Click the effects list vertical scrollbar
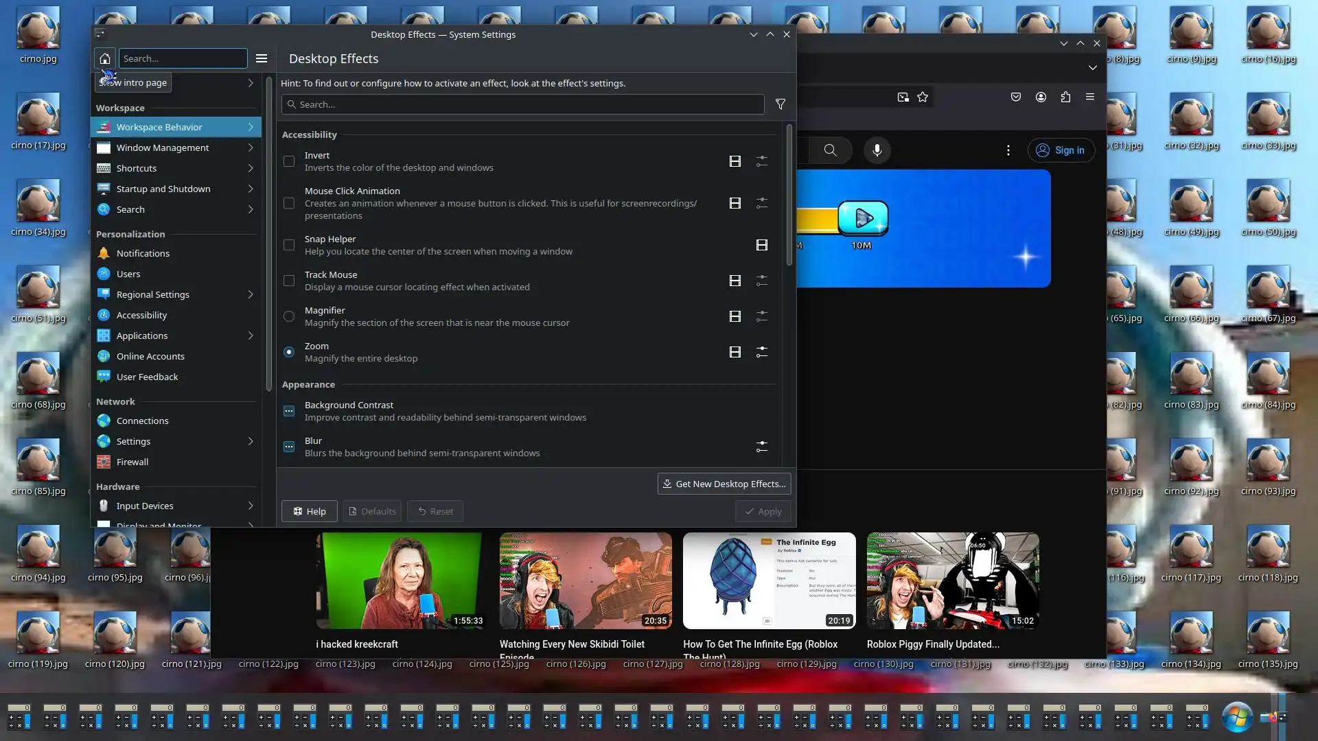 pos(789,196)
